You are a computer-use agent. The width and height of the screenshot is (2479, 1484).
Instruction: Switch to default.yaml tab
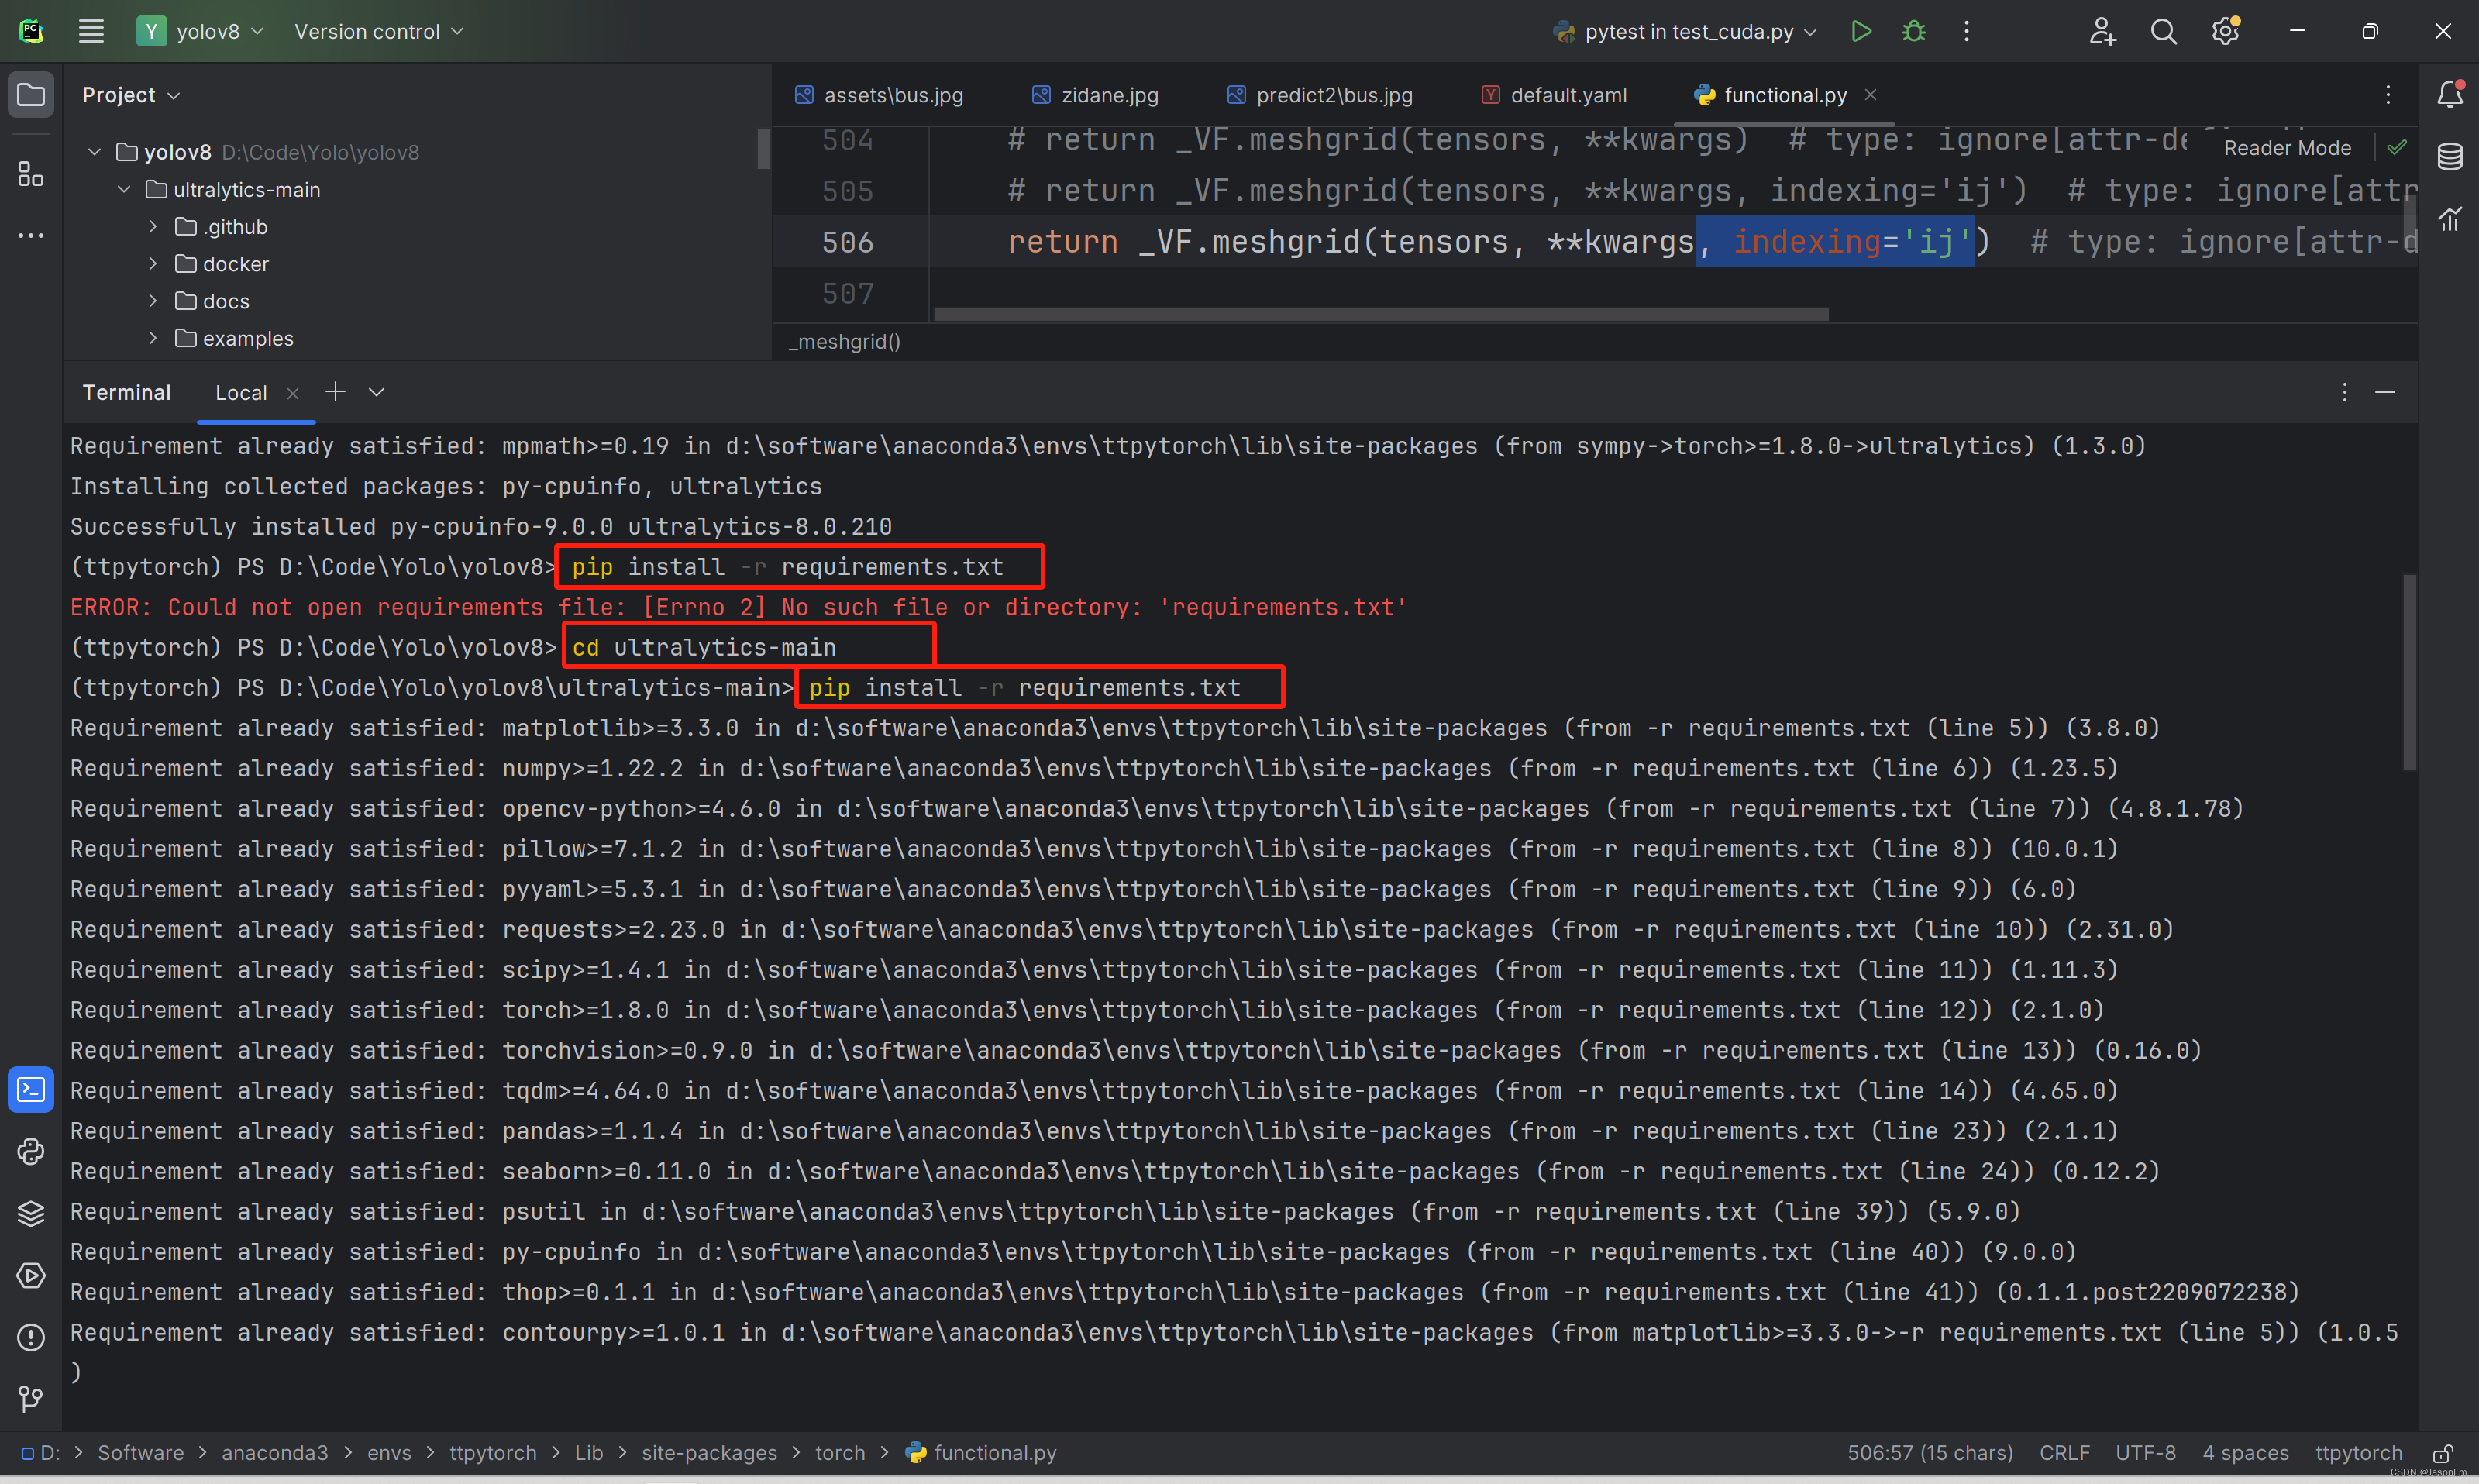coord(1554,95)
